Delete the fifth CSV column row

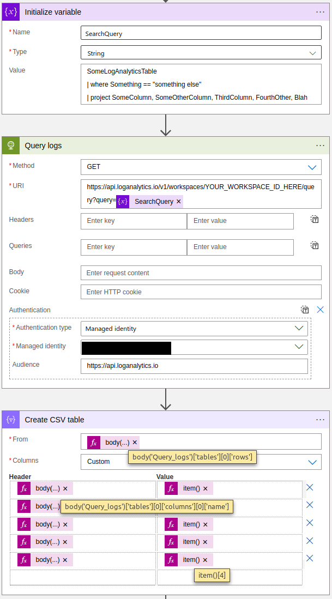310,558
